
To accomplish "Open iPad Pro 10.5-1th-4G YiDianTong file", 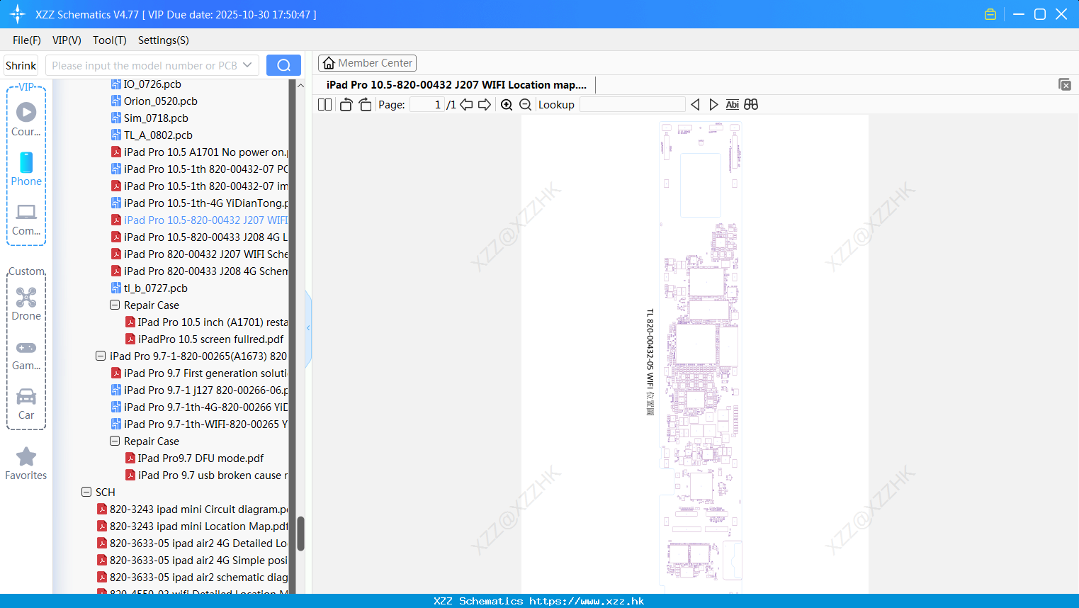I will click(x=199, y=203).
